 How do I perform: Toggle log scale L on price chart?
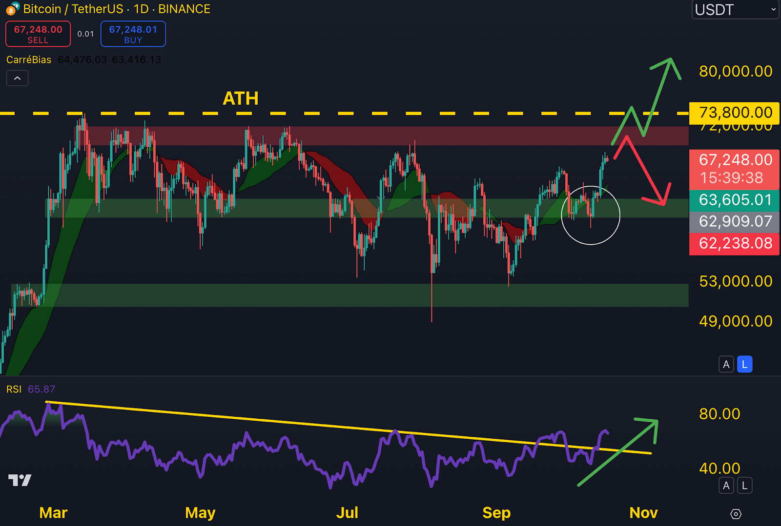click(x=744, y=364)
